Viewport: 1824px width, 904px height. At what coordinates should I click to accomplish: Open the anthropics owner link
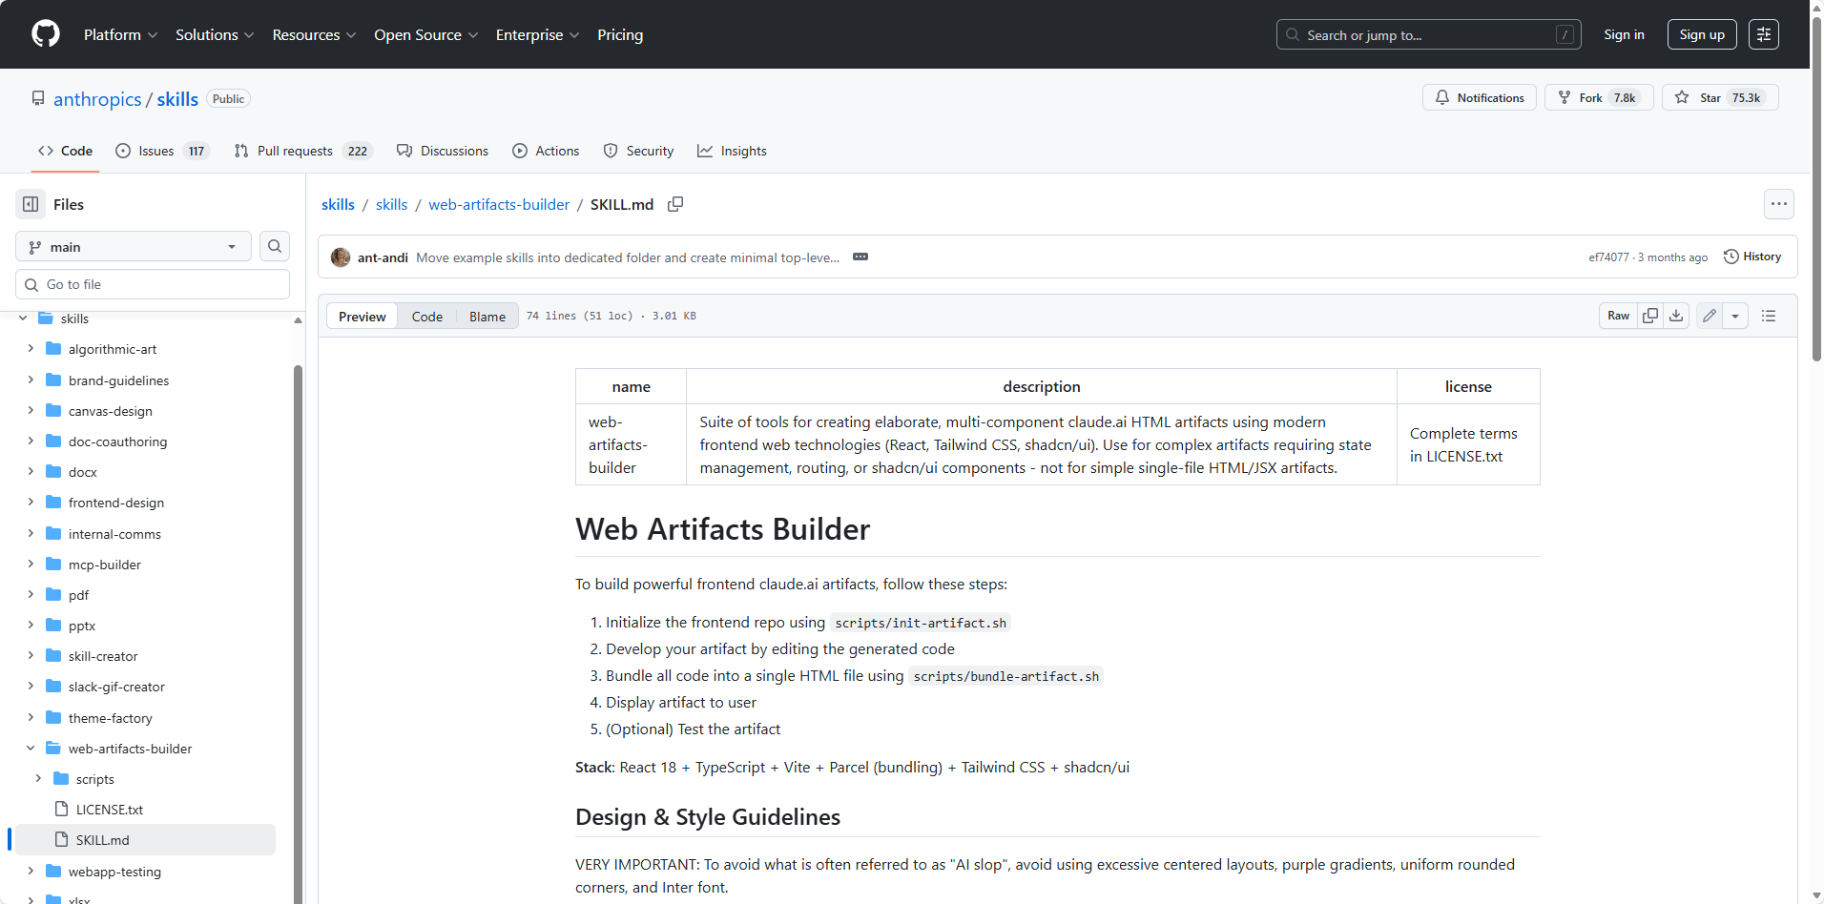97,99
